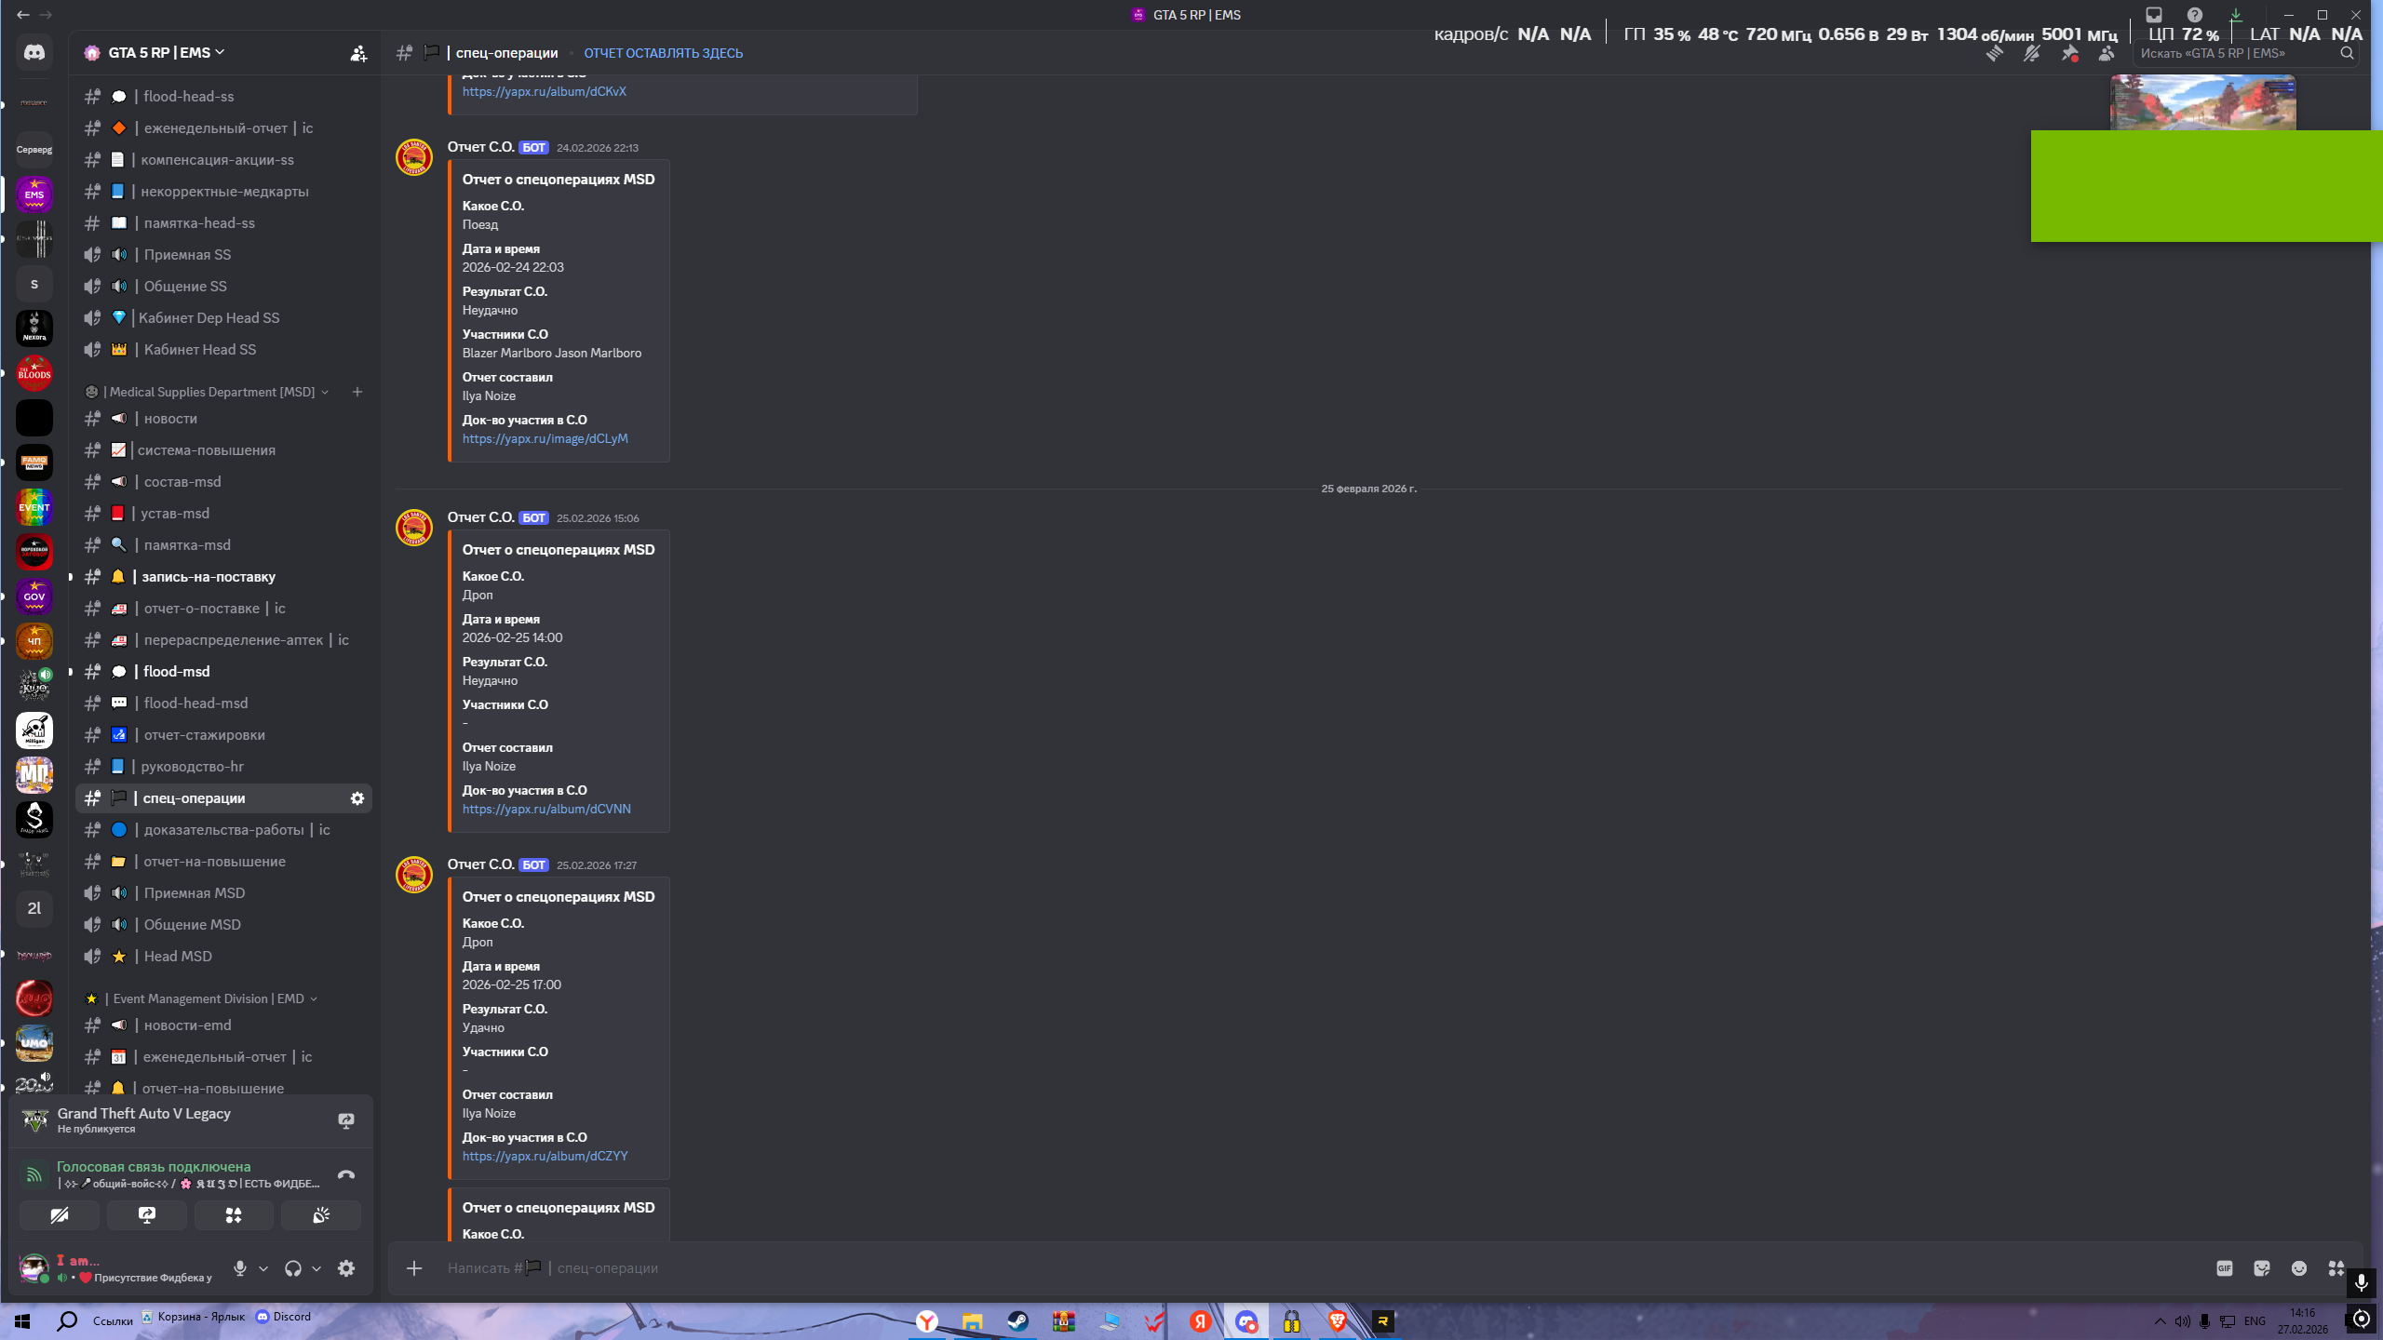Click the message input field

1303,1268
